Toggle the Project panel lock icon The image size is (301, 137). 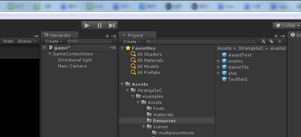(276, 36)
